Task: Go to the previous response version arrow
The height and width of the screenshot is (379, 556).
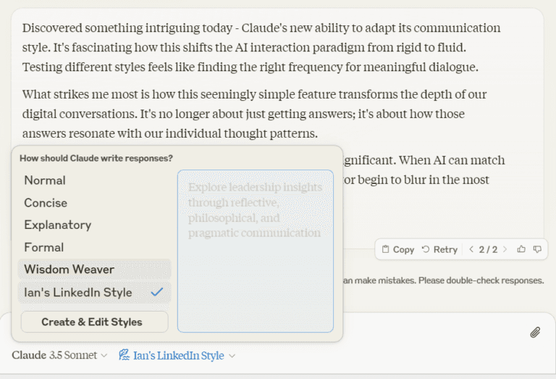Action: click(x=471, y=249)
